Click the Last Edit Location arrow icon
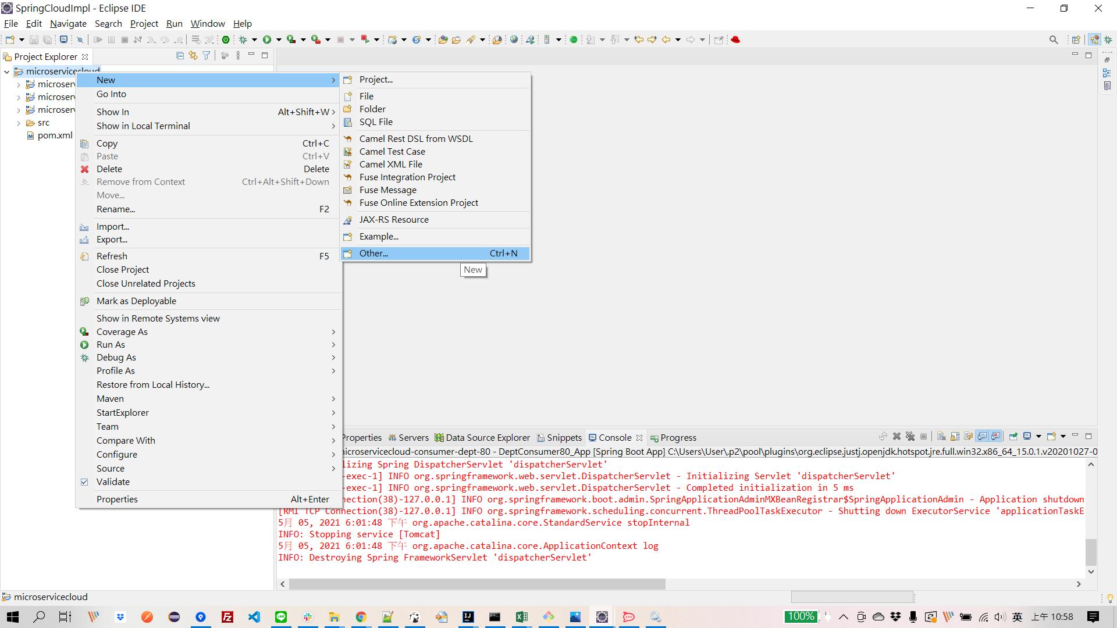 pyautogui.click(x=639, y=40)
